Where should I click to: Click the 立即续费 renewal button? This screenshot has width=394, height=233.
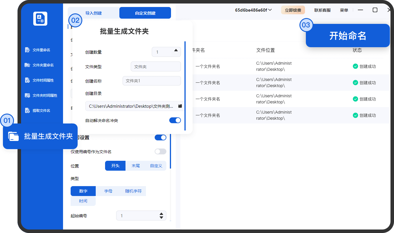click(293, 10)
